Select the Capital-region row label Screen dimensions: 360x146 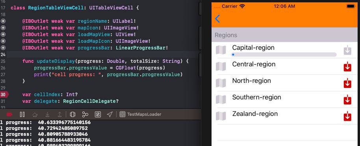(x=253, y=47)
